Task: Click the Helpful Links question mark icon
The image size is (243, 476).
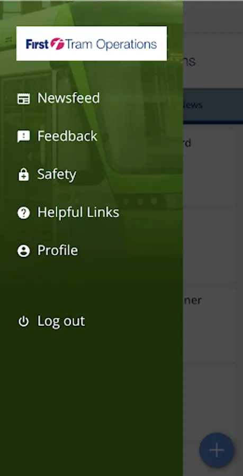Action: 23,213
